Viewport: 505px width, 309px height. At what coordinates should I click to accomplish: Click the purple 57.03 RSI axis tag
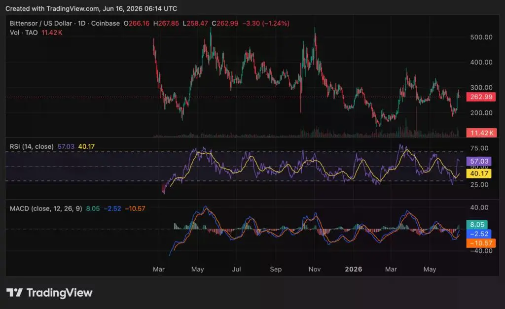coord(479,161)
